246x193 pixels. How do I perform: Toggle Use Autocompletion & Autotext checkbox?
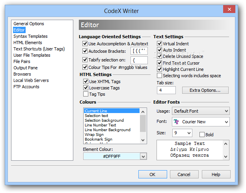85,43
